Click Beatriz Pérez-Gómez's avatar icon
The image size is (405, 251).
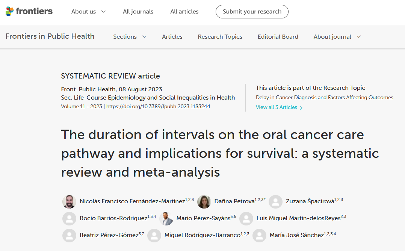[x=69, y=235]
